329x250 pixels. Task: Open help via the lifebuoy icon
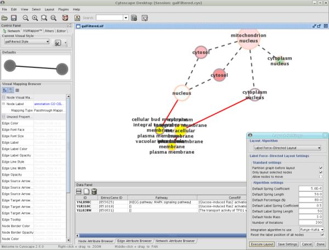pyautogui.click(x=65, y=18)
